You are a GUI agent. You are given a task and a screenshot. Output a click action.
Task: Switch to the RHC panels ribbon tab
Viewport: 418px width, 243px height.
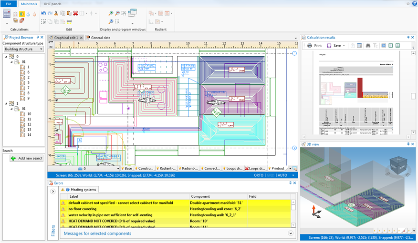52,4
